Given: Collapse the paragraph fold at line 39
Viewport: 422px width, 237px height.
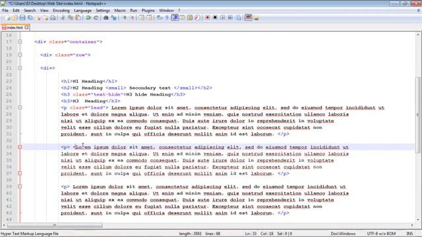Looking at the screenshot, I should [x=20, y=186].
